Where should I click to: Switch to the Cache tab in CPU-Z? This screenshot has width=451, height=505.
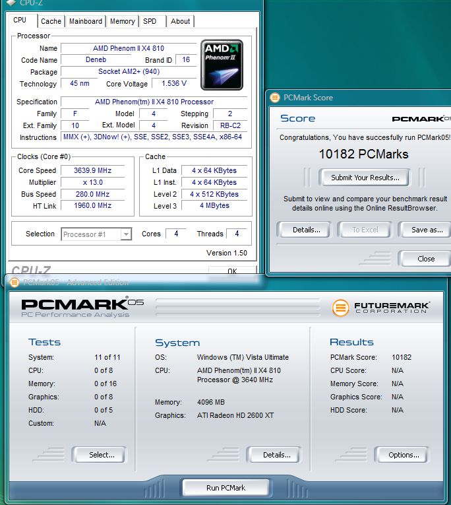(x=51, y=21)
